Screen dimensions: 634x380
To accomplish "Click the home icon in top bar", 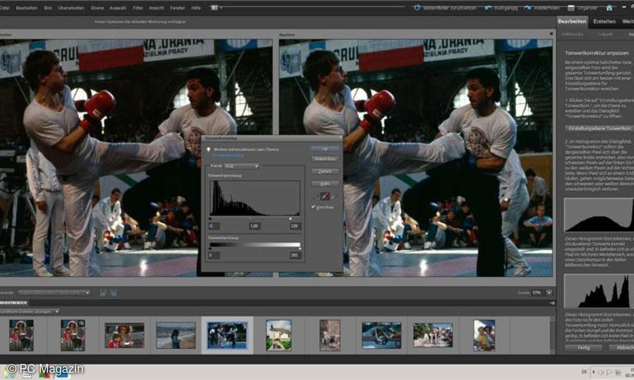I will click(610, 8).
